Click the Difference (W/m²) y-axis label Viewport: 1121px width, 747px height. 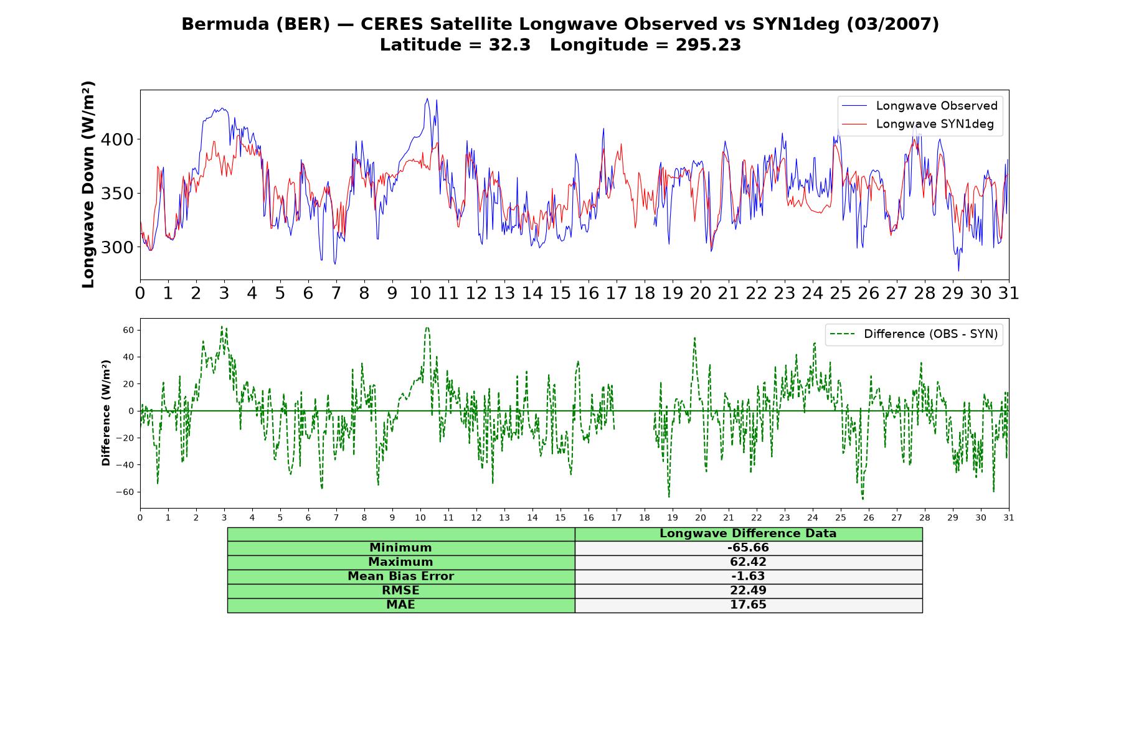pyautogui.click(x=106, y=413)
